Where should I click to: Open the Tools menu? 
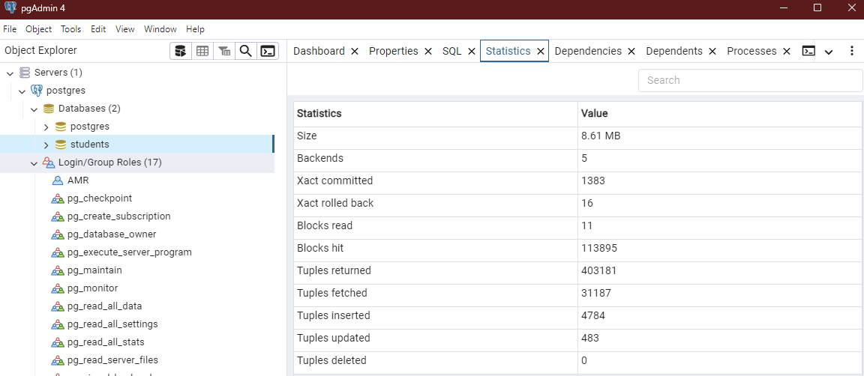point(71,29)
